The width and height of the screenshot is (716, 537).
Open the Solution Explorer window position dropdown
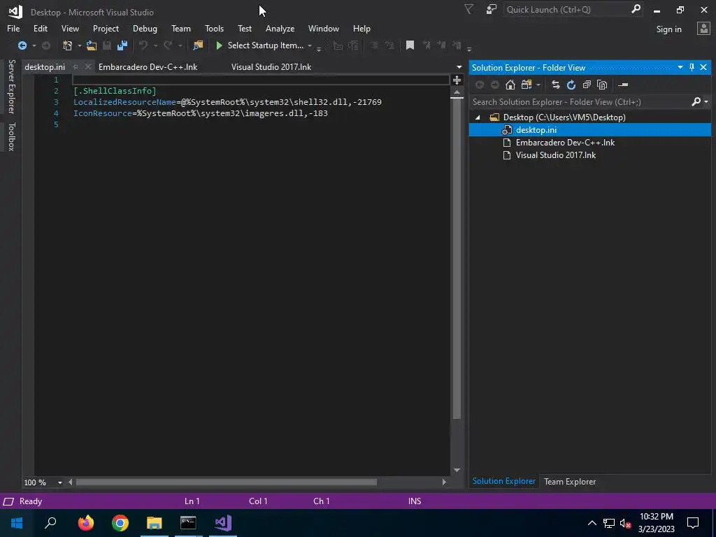click(x=680, y=68)
